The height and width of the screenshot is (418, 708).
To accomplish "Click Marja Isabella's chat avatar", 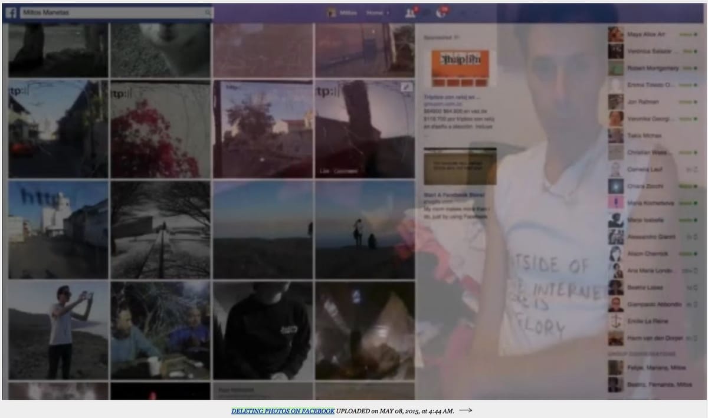I will [616, 220].
